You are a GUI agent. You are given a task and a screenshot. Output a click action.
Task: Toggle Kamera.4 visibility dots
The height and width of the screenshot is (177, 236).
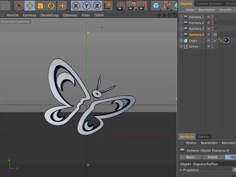tap(212, 35)
